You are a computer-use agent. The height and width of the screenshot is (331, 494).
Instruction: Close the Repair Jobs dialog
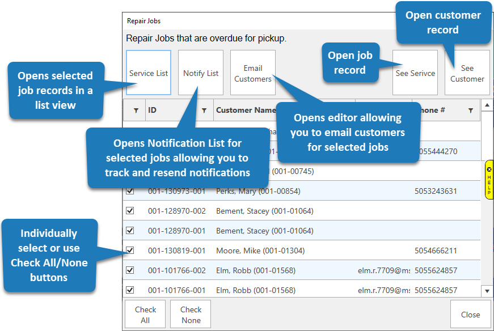pos(470,315)
